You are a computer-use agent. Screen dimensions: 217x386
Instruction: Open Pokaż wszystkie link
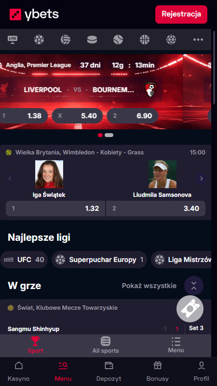(x=149, y=286)
